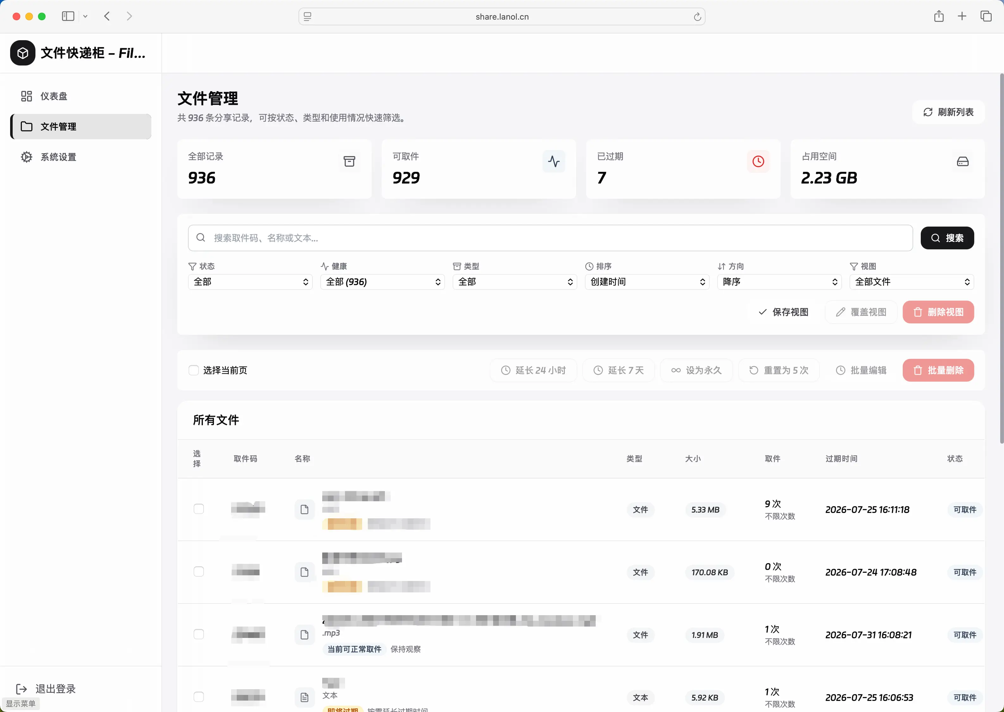Screen dimensions: 1004x712
Task: Reload page with the address bar refresh icon
Action: click(697, 17)
